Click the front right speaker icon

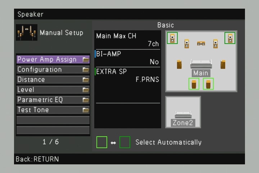(215, 44)
